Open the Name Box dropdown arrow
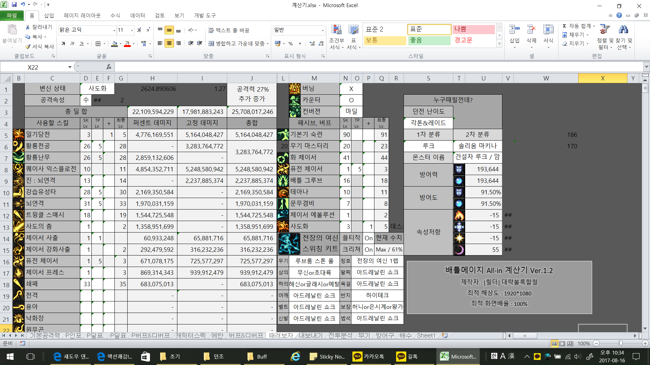Screen dimensions: 650x365 click(x=70, y=67)
